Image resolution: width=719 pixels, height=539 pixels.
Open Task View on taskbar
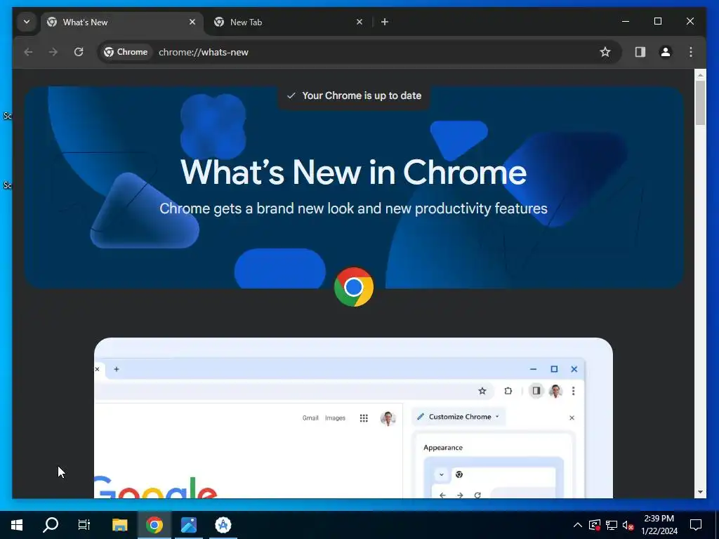pos(84,525)
